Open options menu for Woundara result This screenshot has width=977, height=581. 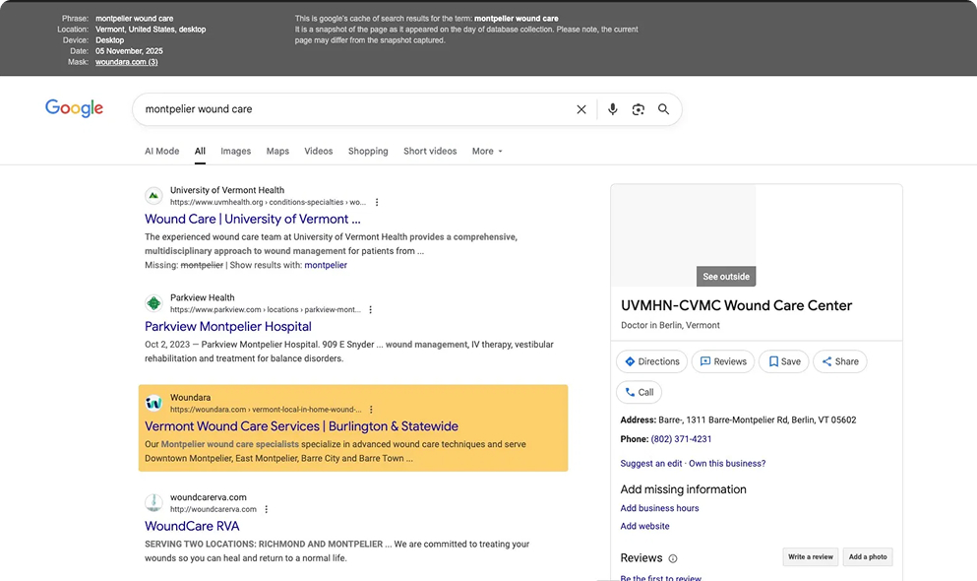pyautogui.click(x=371, y=410)
